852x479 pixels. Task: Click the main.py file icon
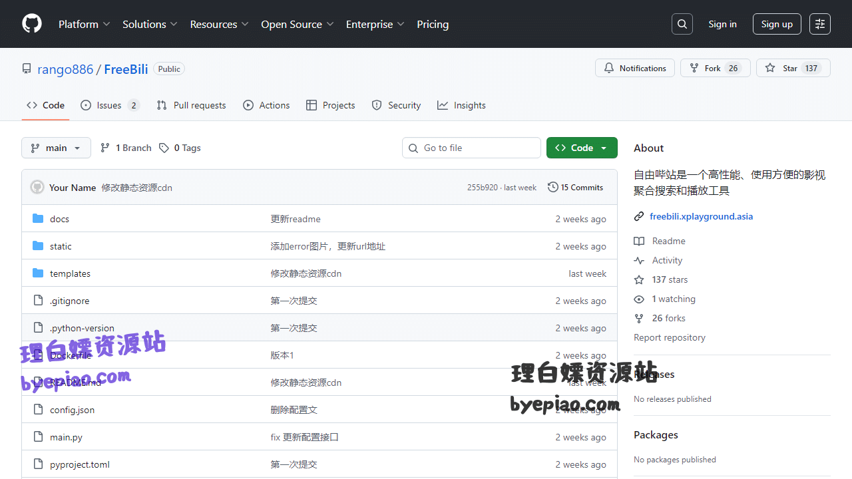click(x=38, y=436)
